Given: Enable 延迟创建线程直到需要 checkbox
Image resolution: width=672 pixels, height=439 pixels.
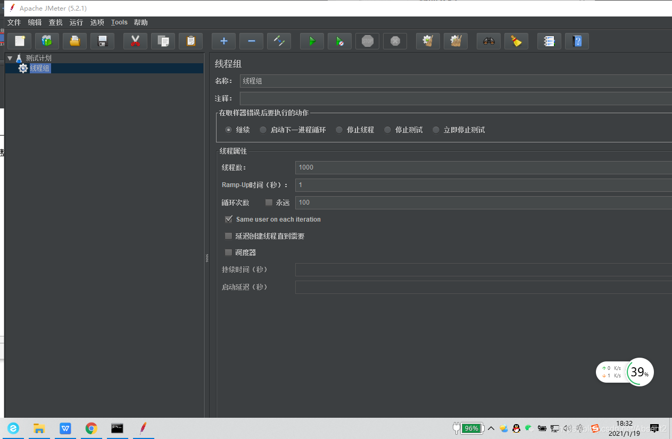Looking at the screenshot, I should pos(229,236).
